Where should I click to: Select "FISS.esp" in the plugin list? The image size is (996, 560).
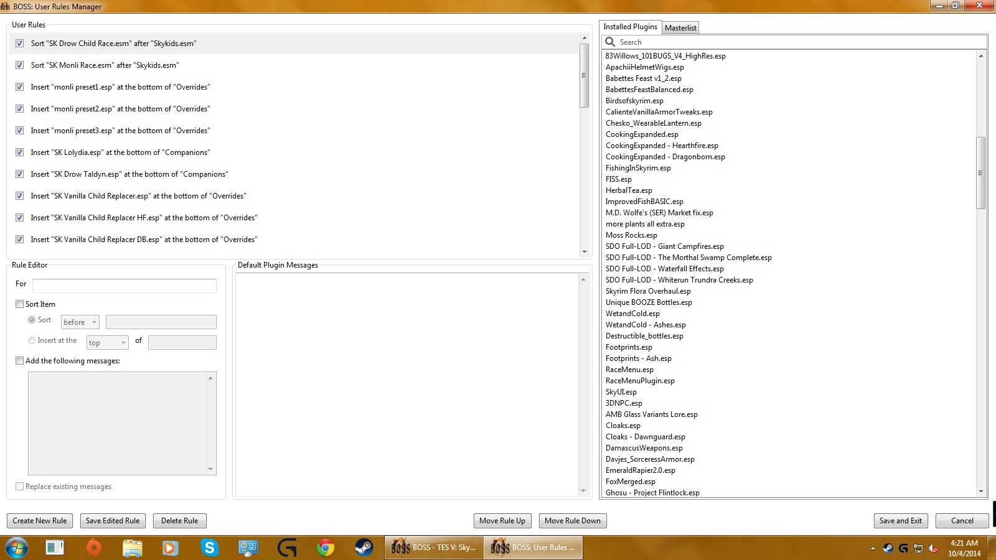coord(619,179)
